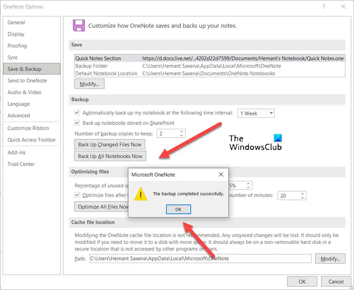The image size is (354, 290).
Task: Click Modify under the Save list
Action: pos(90,84)
